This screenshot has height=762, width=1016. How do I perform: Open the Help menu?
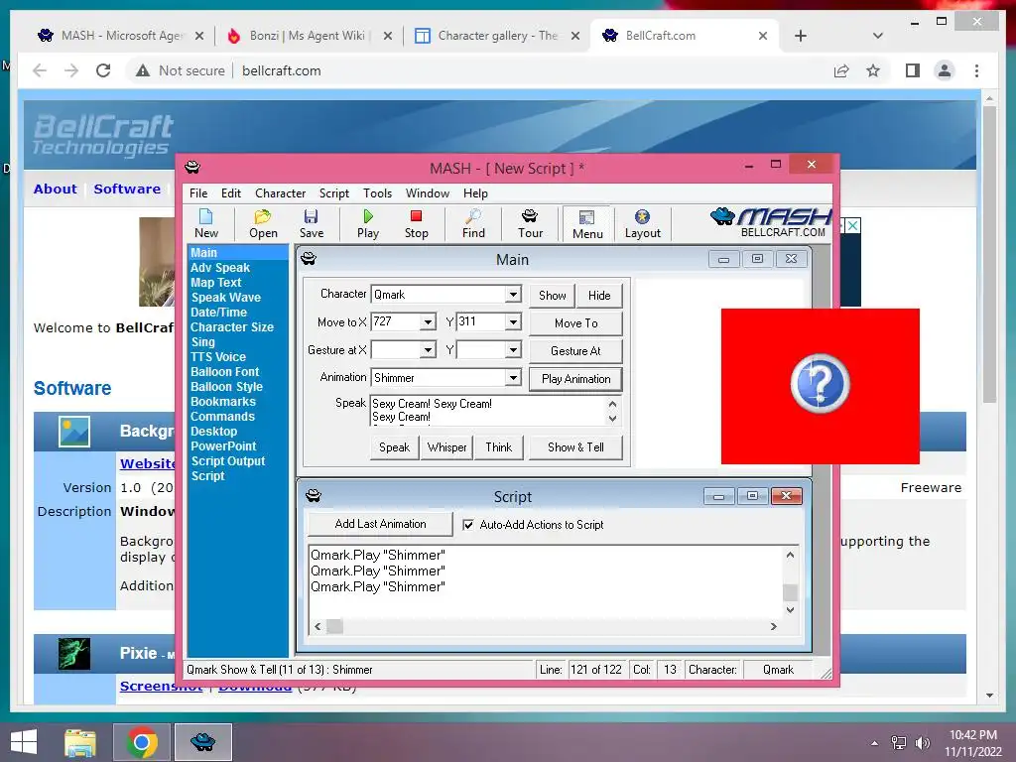pyautogui.click(x=475, y=193)
